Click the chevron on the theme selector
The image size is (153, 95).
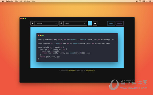click(56, 23)
